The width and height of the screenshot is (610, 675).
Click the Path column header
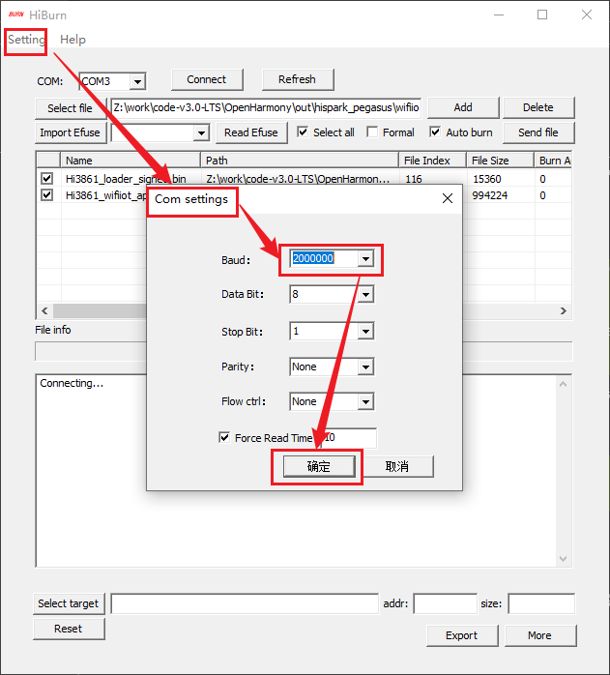point(300,161)
